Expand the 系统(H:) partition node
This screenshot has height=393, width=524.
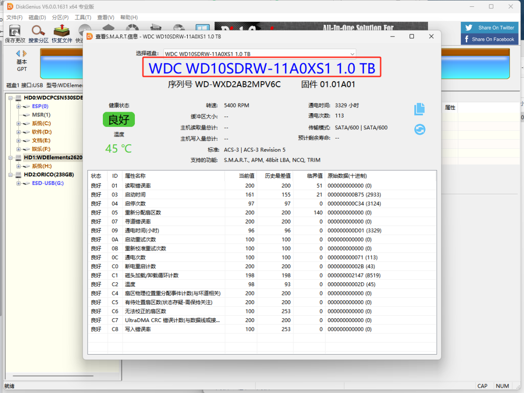(x=18, y=166)
